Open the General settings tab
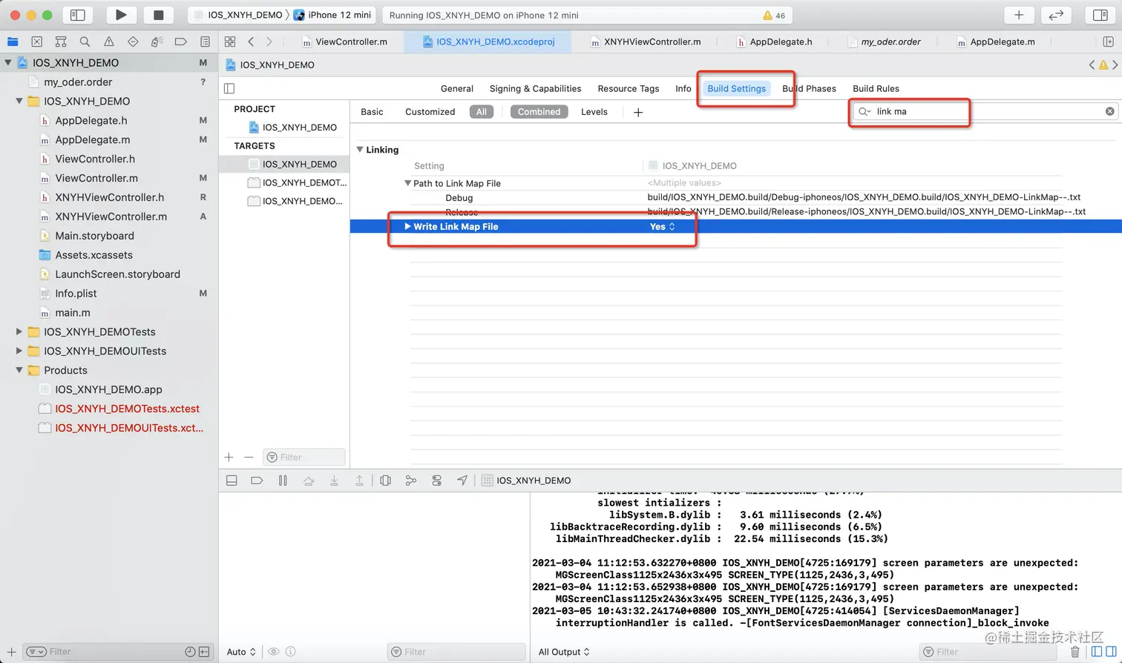 [x=456, y=88]
